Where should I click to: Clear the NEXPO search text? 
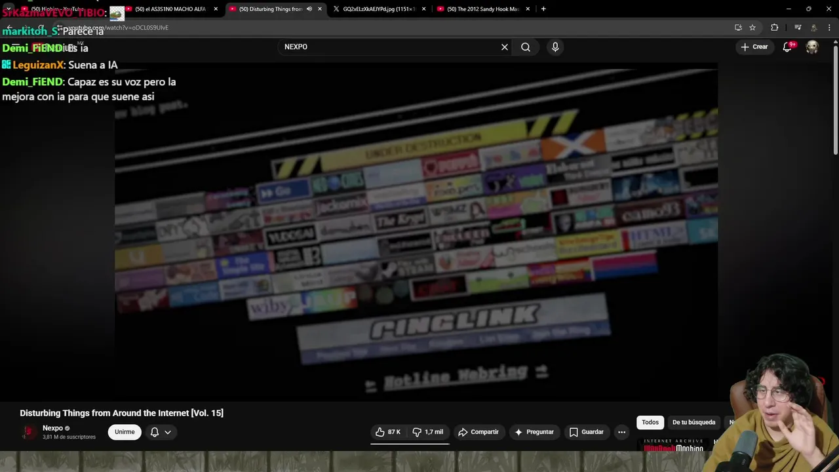point(505,47)
